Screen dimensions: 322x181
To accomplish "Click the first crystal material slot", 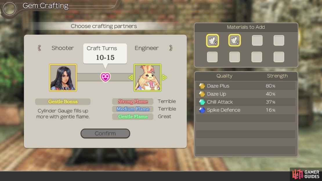I will click(x=212, y=41).
